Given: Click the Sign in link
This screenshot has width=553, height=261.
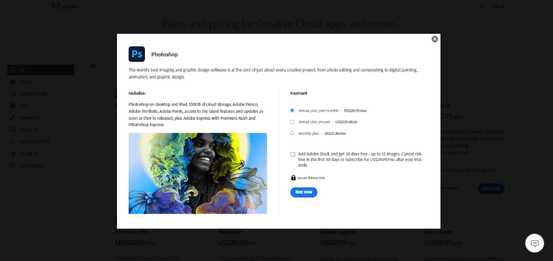Looking at the screenshot, I should point(499,6).
